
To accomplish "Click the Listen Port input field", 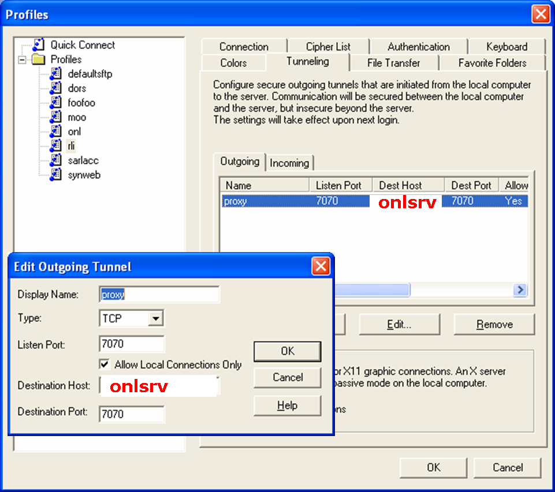I will click(132, 344).
